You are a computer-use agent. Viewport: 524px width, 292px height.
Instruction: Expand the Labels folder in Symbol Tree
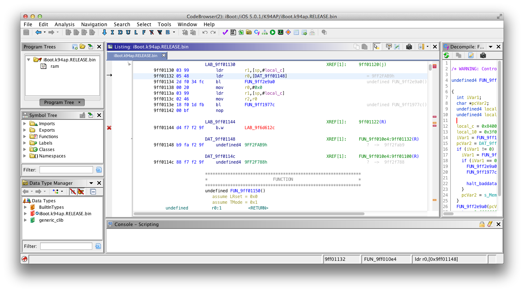[25, 143]
